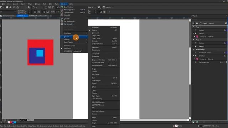This screenshot has width=228, height=128.
Task: Open Objects docker options gear
Action: [226, 23]
